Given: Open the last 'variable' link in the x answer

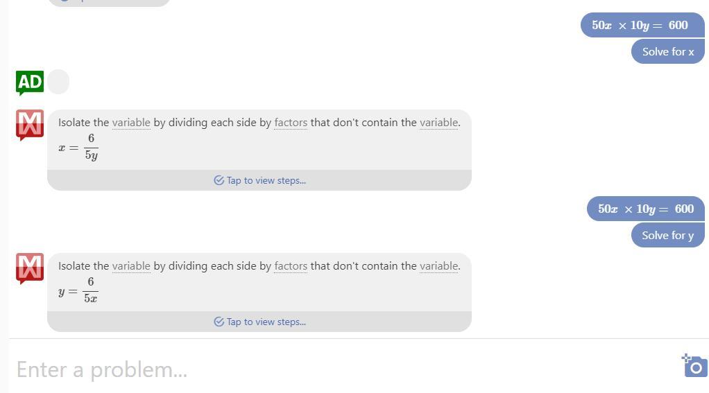Looking at the screenshot, I should click(x=438, y=123).
